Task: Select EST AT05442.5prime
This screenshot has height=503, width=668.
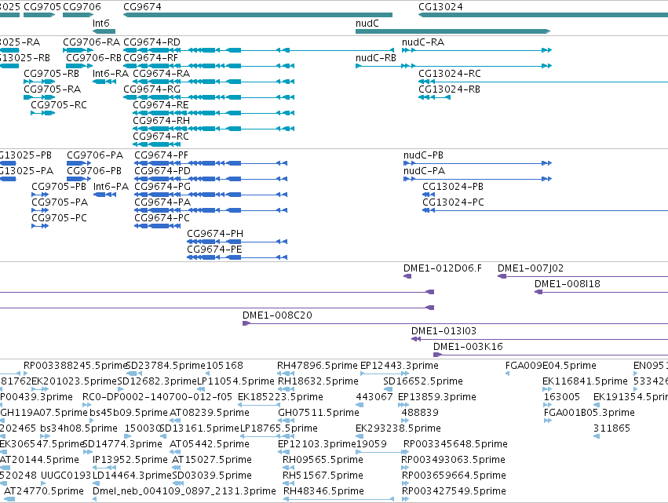Action: [x=210, y=444]
